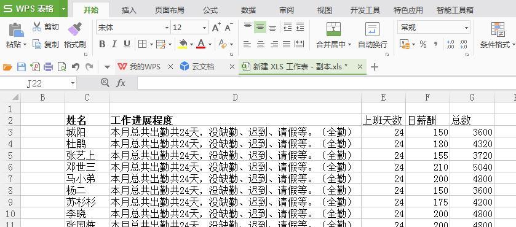Switch to the 数据 ribbon tab
Image resolution: width=516 pixels, height=227 pixels.
[248, 10]
